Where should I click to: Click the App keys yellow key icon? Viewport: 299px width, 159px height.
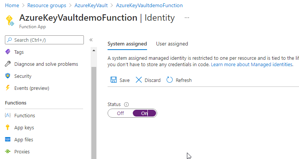(x=8, y=127)
